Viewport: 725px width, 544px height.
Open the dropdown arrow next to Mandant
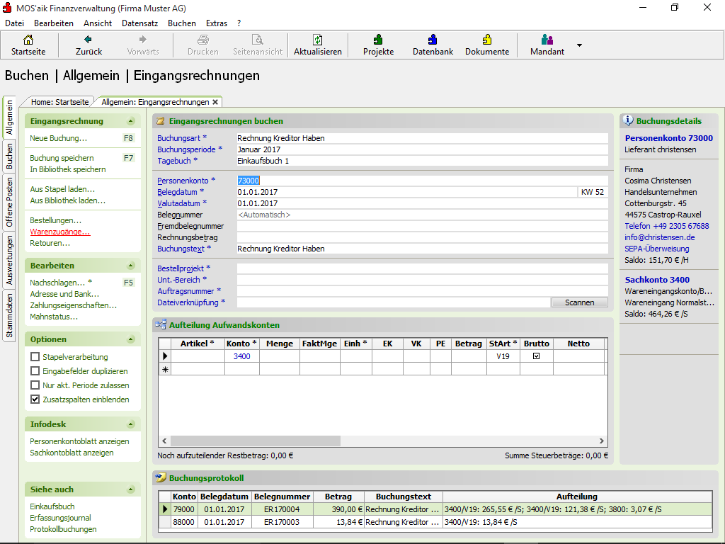pos(579,45)
